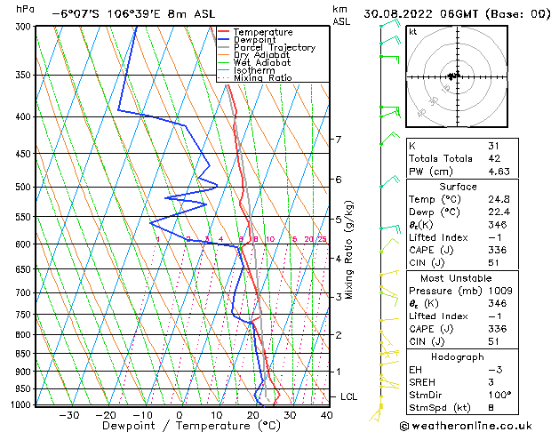
Task: Click CAPE value in Surface section
Action: coord(497,250)
